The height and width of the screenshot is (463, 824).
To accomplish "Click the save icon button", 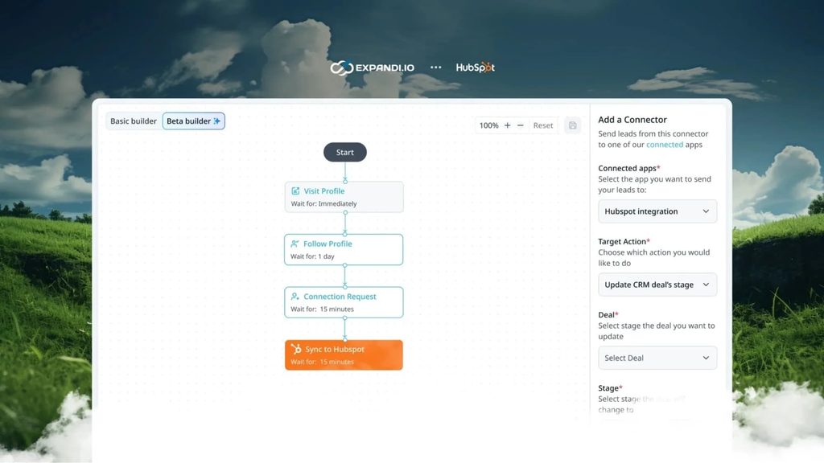I will coord(573,125).
